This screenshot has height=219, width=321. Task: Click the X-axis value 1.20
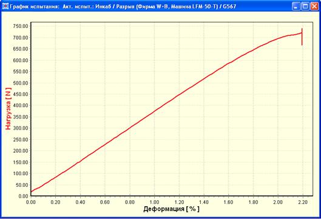click(179, 202)
